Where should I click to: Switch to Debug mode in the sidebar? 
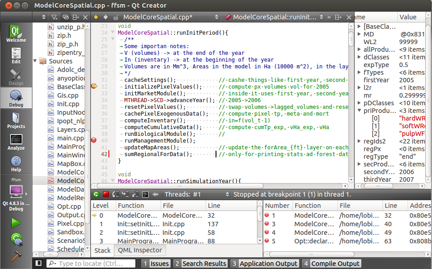pyautogui.click(x=16, y=96)
